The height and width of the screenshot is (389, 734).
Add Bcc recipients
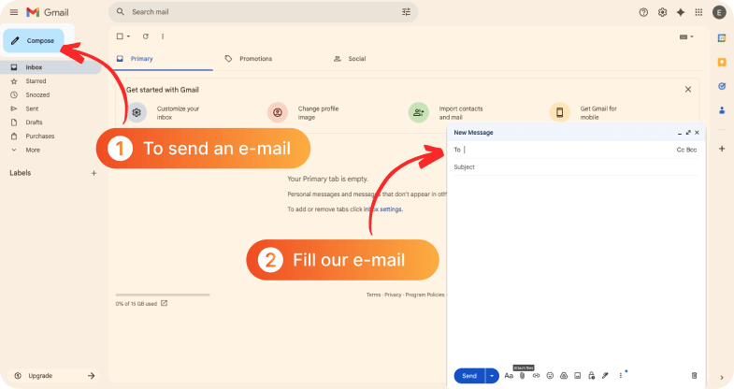coord(692,150)
